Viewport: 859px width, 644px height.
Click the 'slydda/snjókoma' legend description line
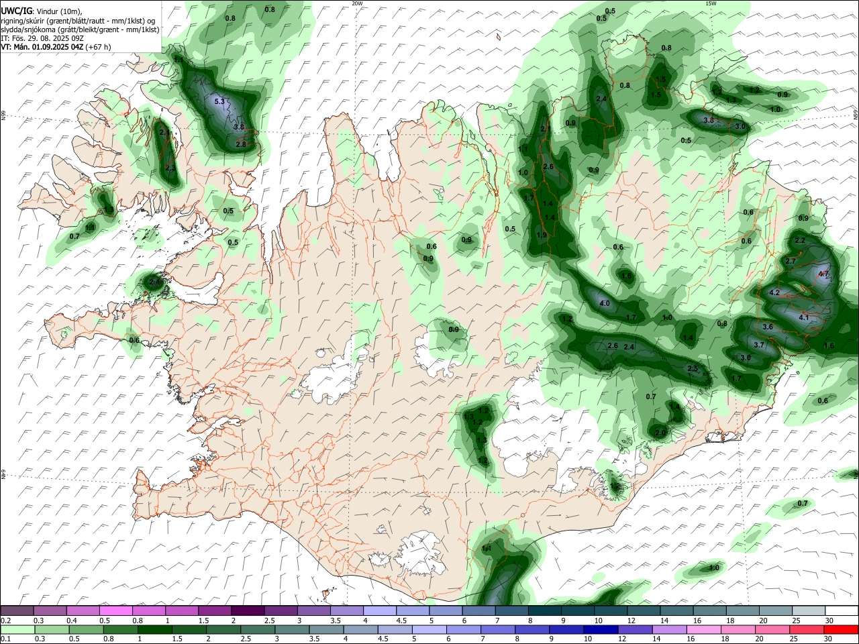[x=80, y=29]
